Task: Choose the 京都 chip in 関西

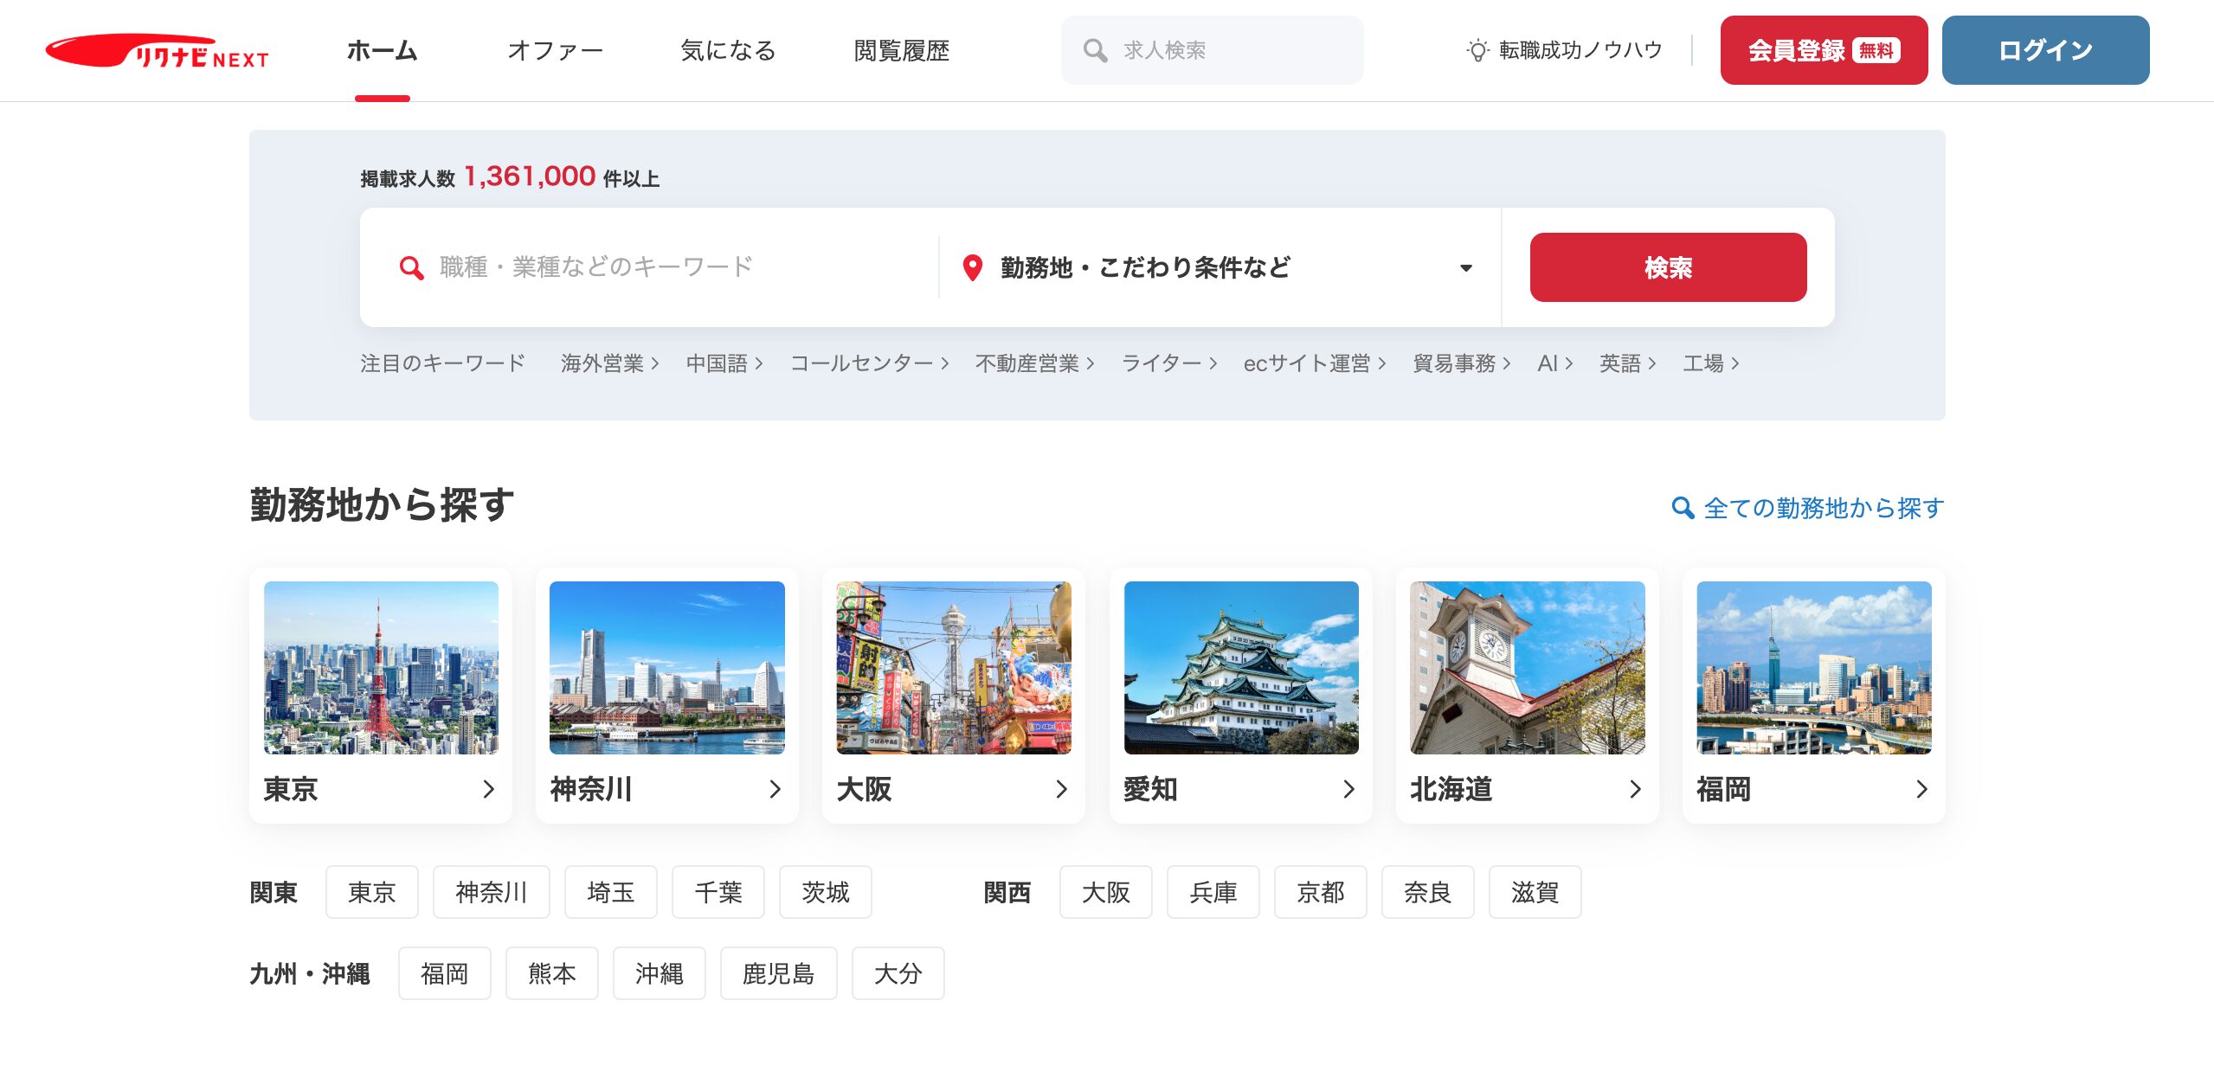Action: (x=1319, y=892)
